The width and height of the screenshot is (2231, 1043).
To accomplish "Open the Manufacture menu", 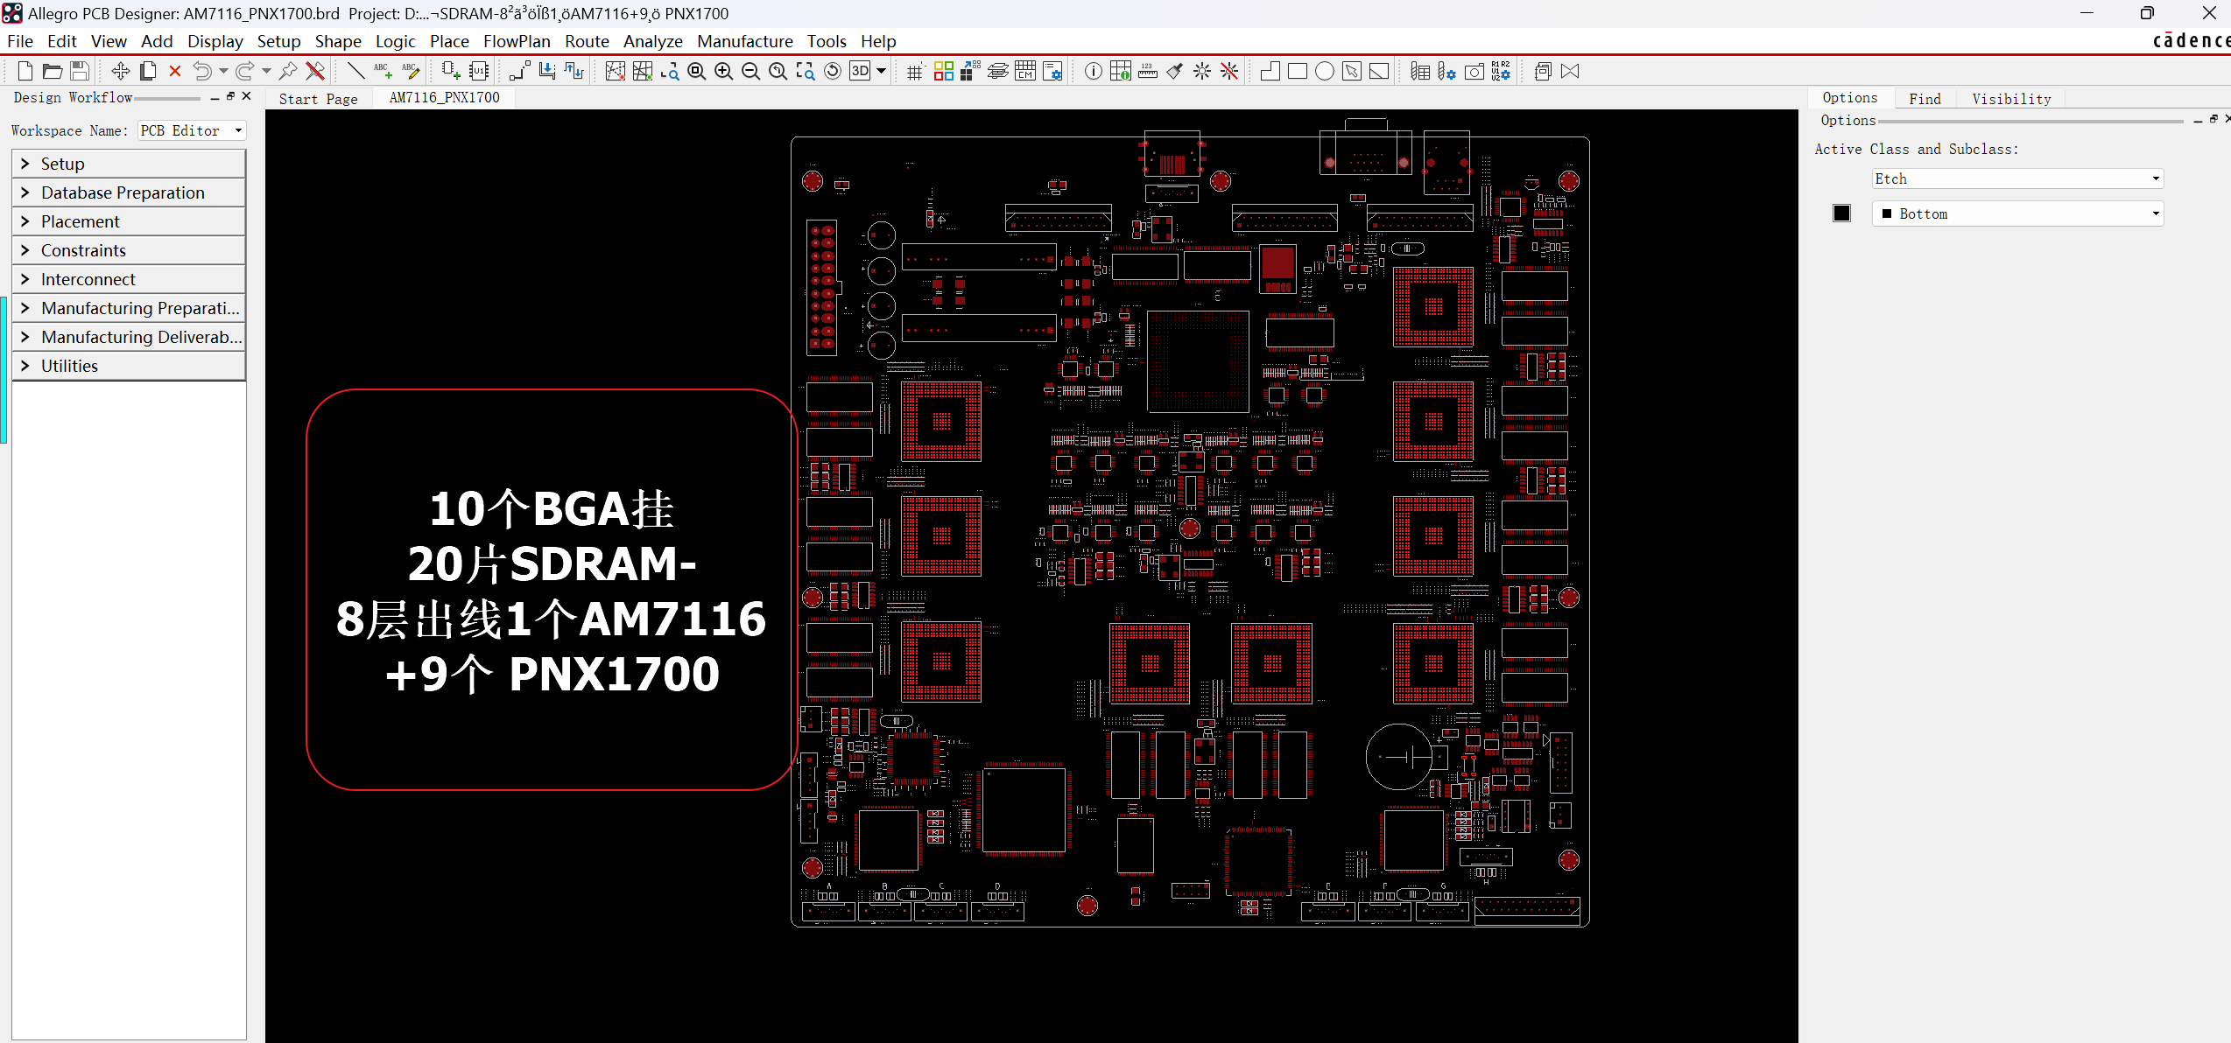I will pos(744,41).
